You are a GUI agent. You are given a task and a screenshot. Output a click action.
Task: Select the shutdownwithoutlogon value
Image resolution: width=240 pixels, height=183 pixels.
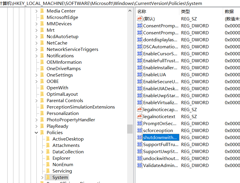[x=160, y=137]
